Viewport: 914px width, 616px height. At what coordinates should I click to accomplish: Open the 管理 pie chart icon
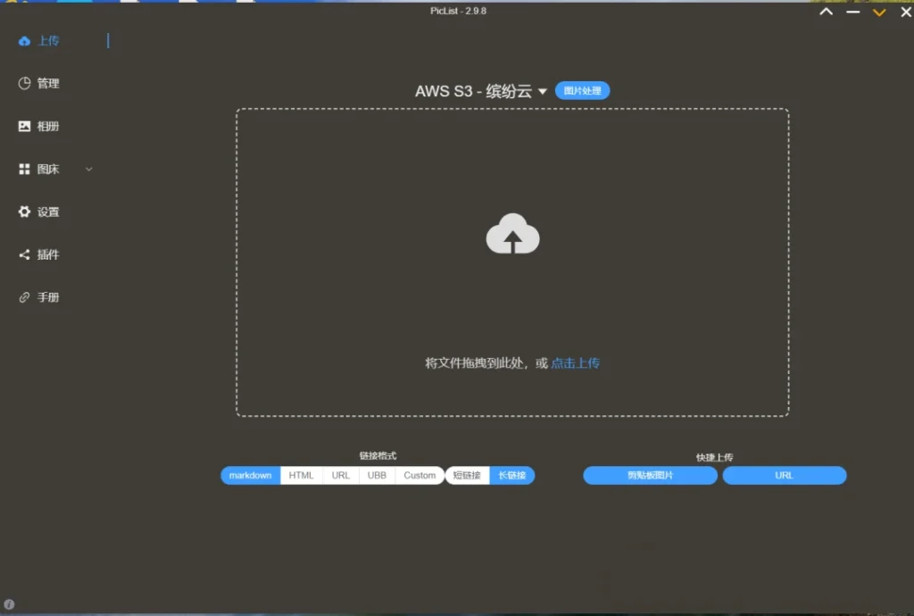click(x=24, y=83)
